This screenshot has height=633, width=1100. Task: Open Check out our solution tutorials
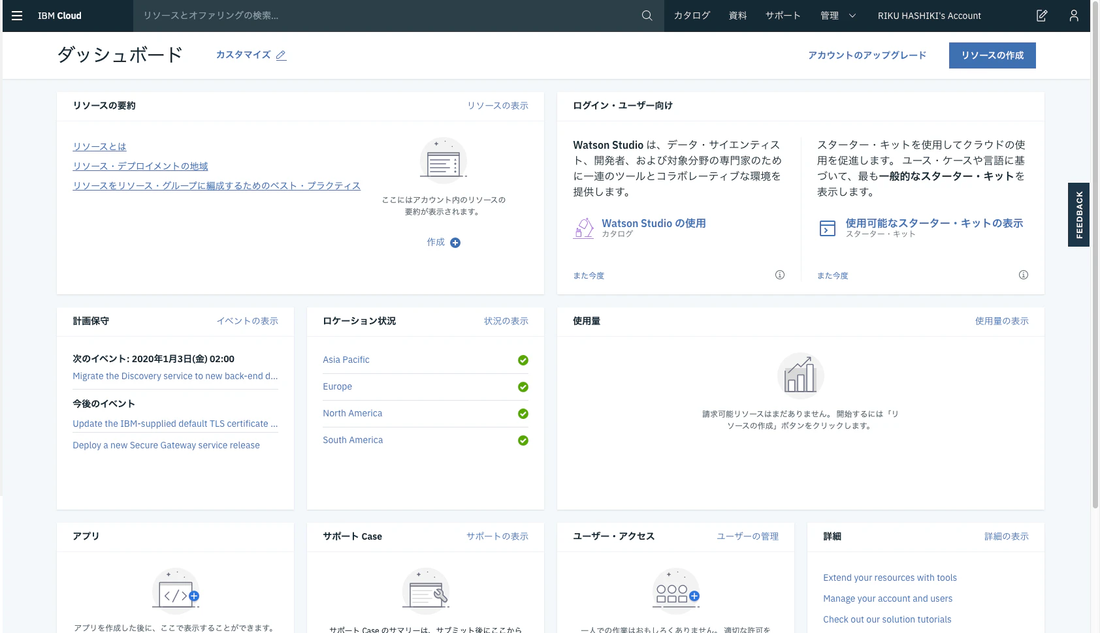pyautogui.click(x=887, y=619)
